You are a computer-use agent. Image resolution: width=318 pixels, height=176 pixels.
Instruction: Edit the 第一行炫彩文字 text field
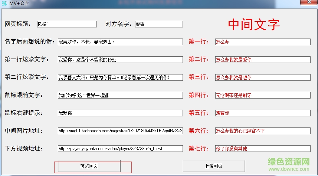120,60
